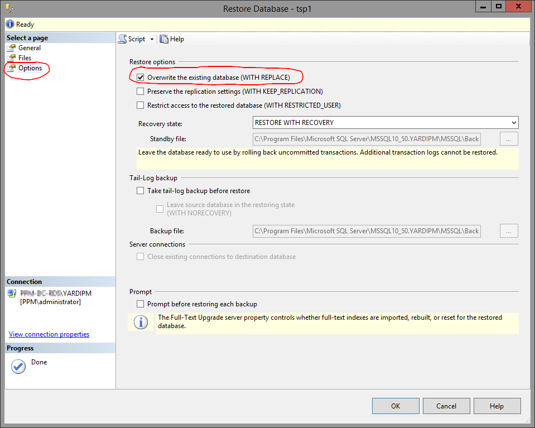The height and width of the screenshot is (428, 535).
Task: Click the Full-Text Upgrade info icon
Action: tap(141, 322)
